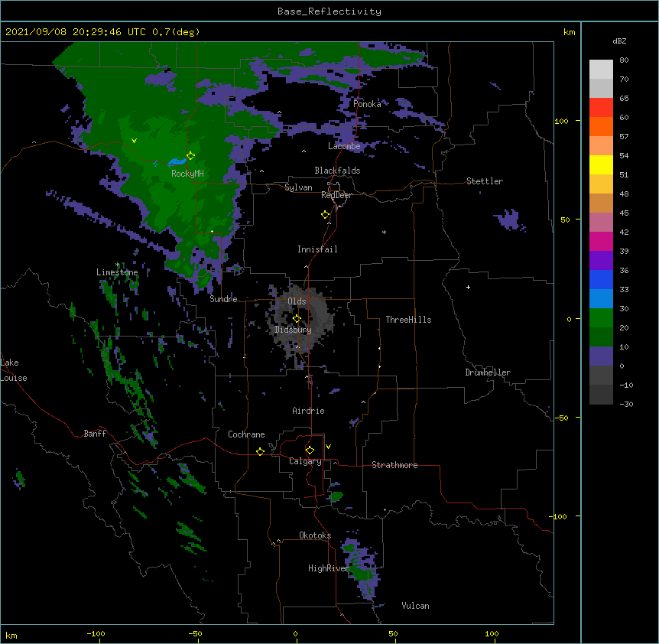Click the Banff label
Image resolution: width=659 pixels, height=644 pixels.
click(x=95, y=434)
